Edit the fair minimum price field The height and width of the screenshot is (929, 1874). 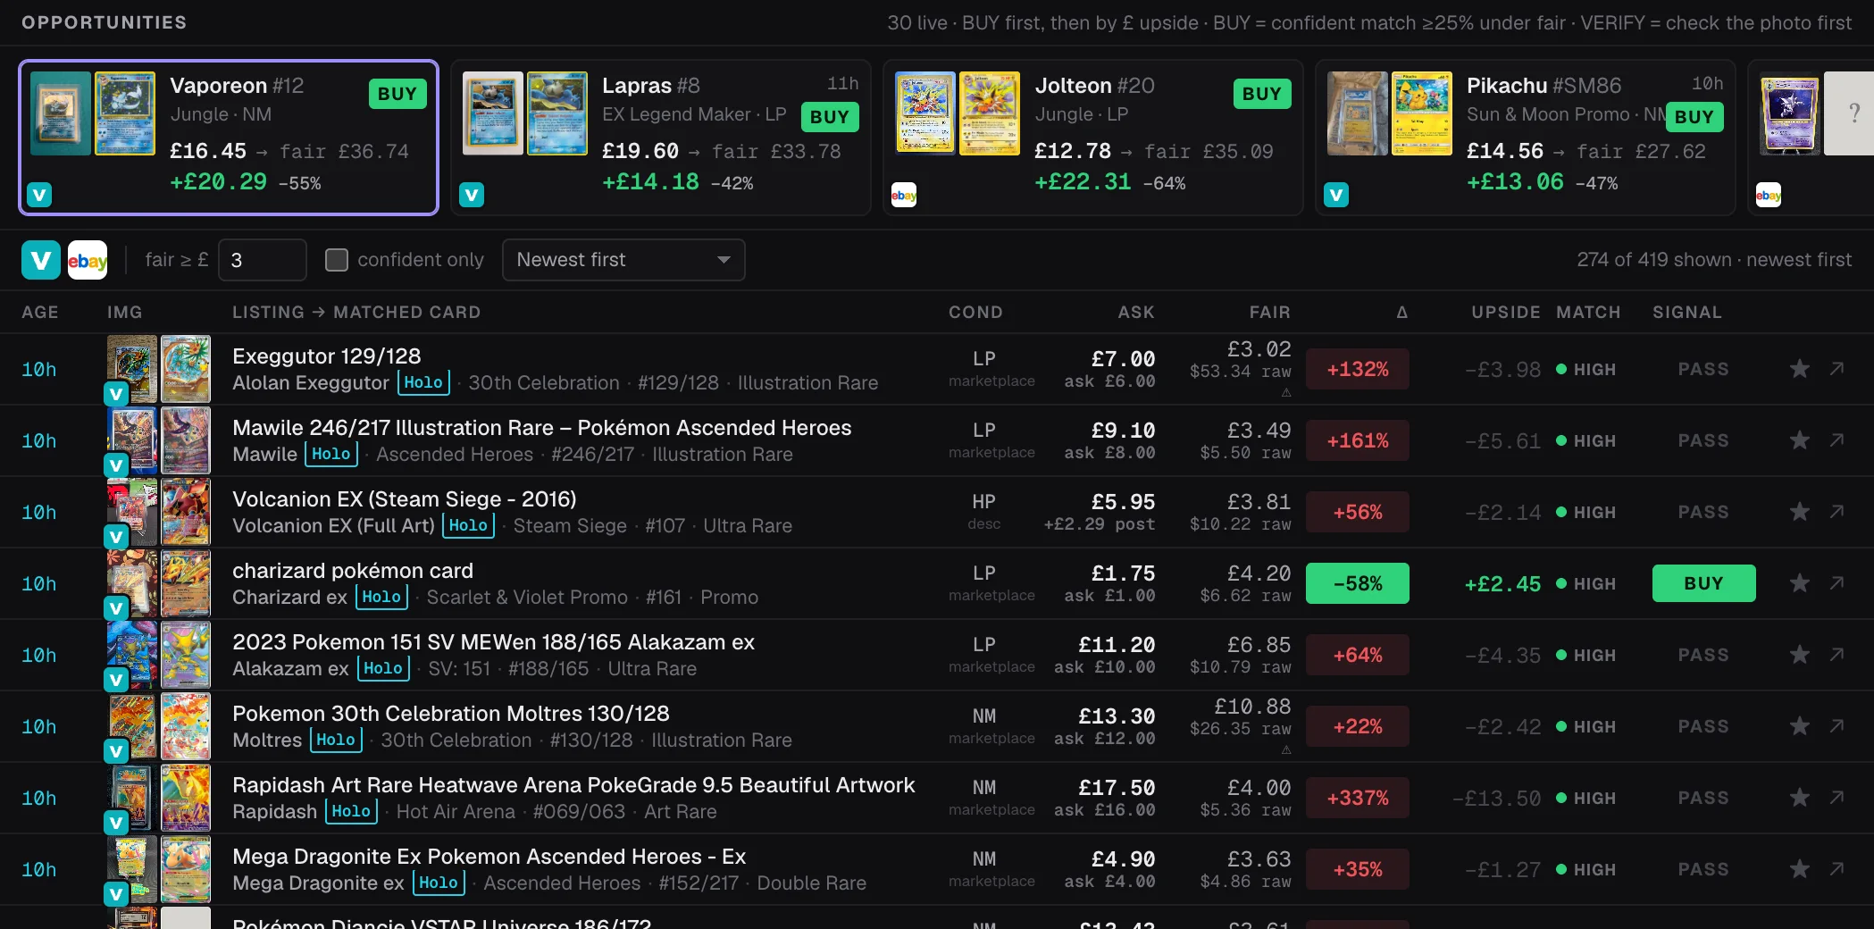click(263, 260)
